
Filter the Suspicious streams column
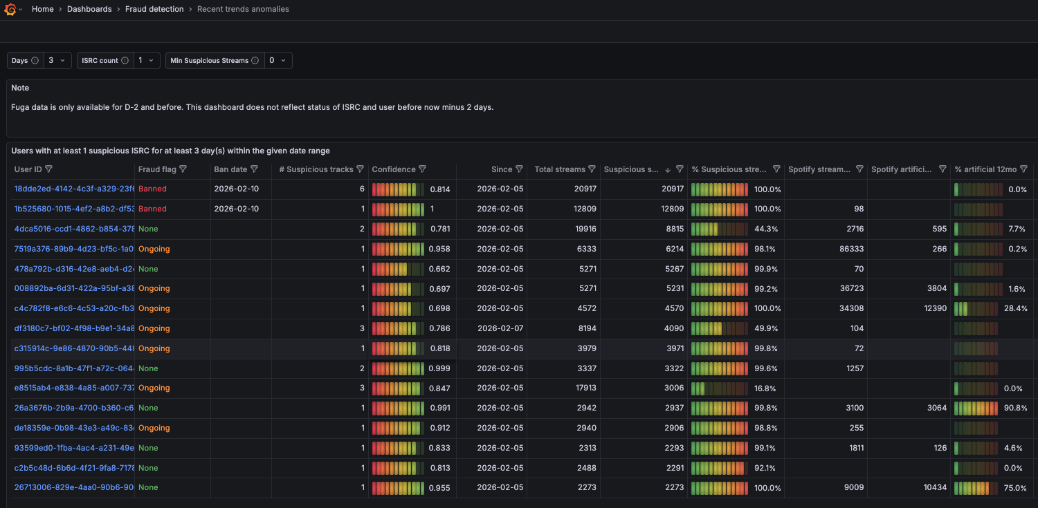pyautogui.click(x=680, y=169)
